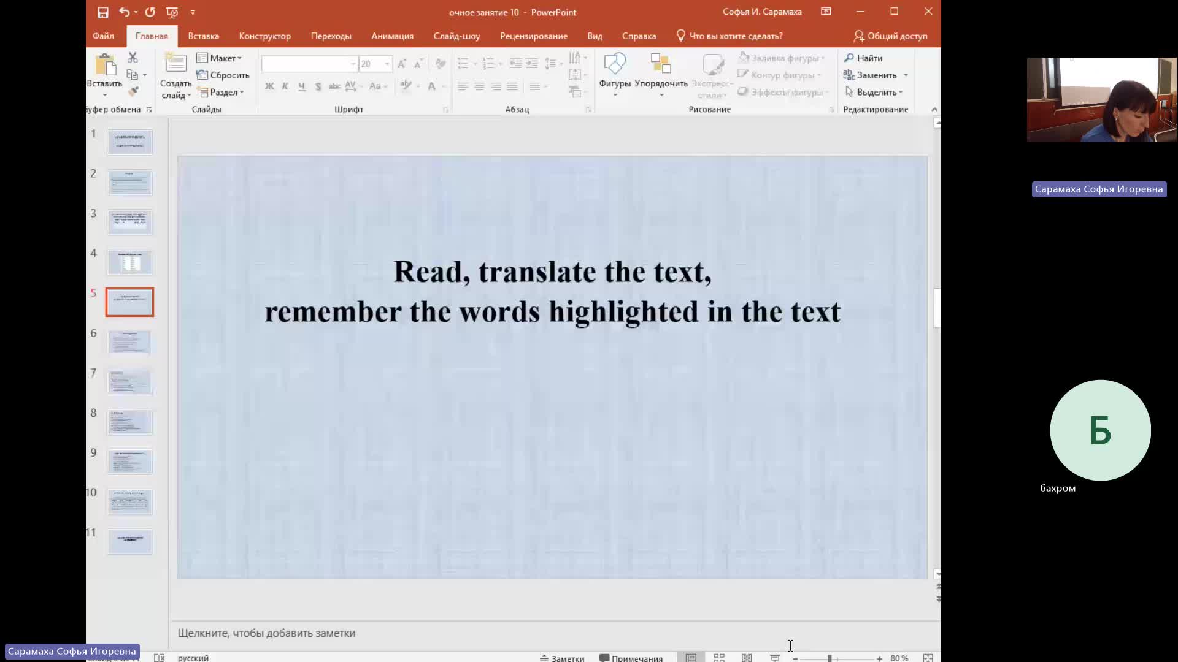
Task: Start slideshow from the quick access toolbar
Action: pos(172,12)
